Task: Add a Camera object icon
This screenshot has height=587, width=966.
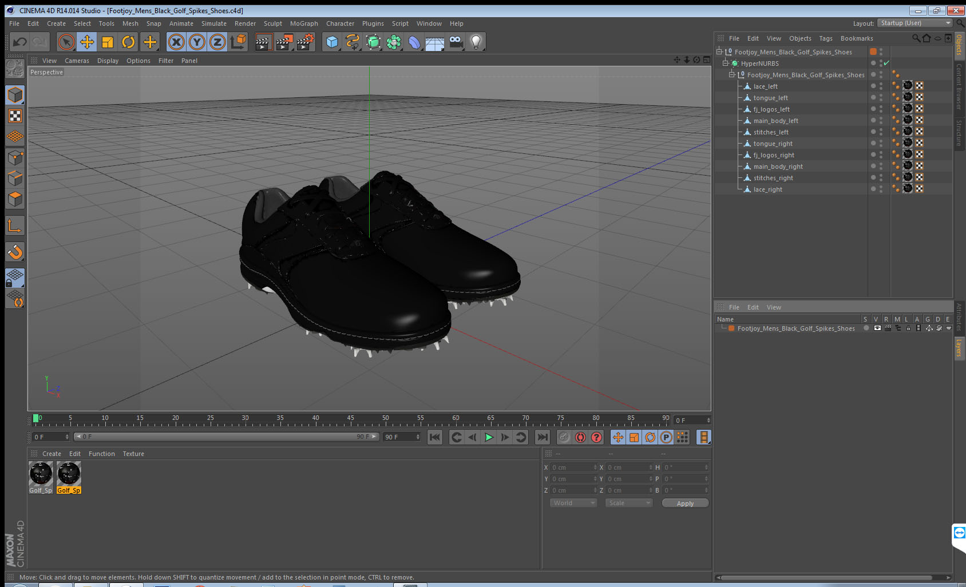Action: [x=456, y=42]
